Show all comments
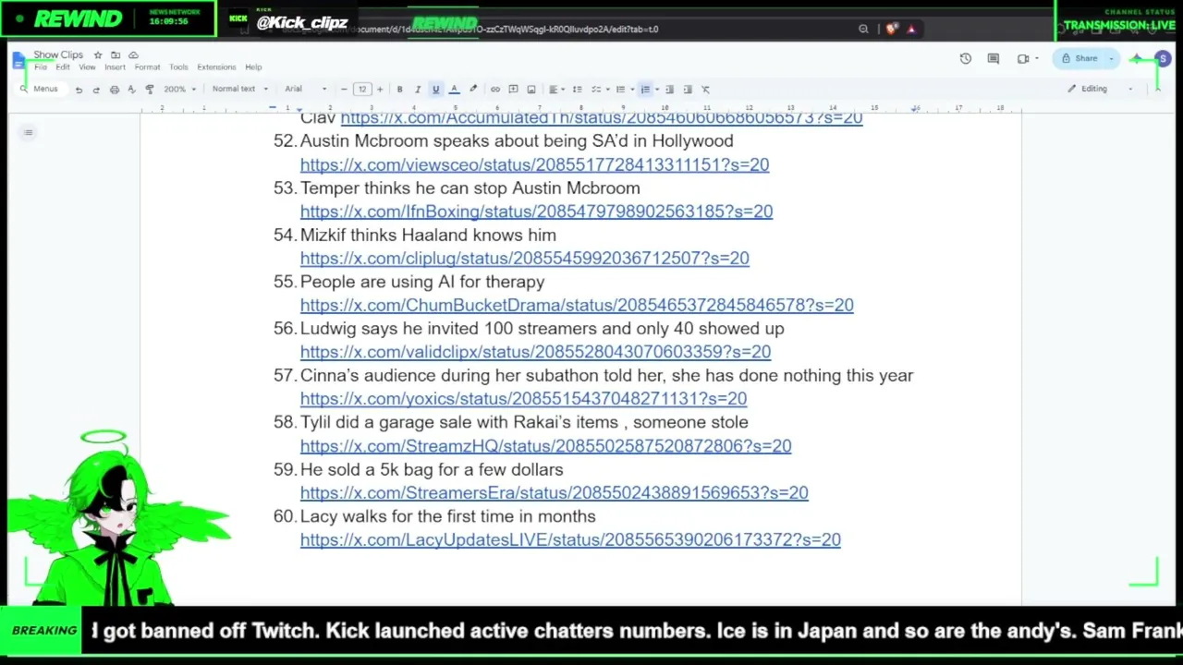Screen dimensions: 1183x665 pos(994,59)
